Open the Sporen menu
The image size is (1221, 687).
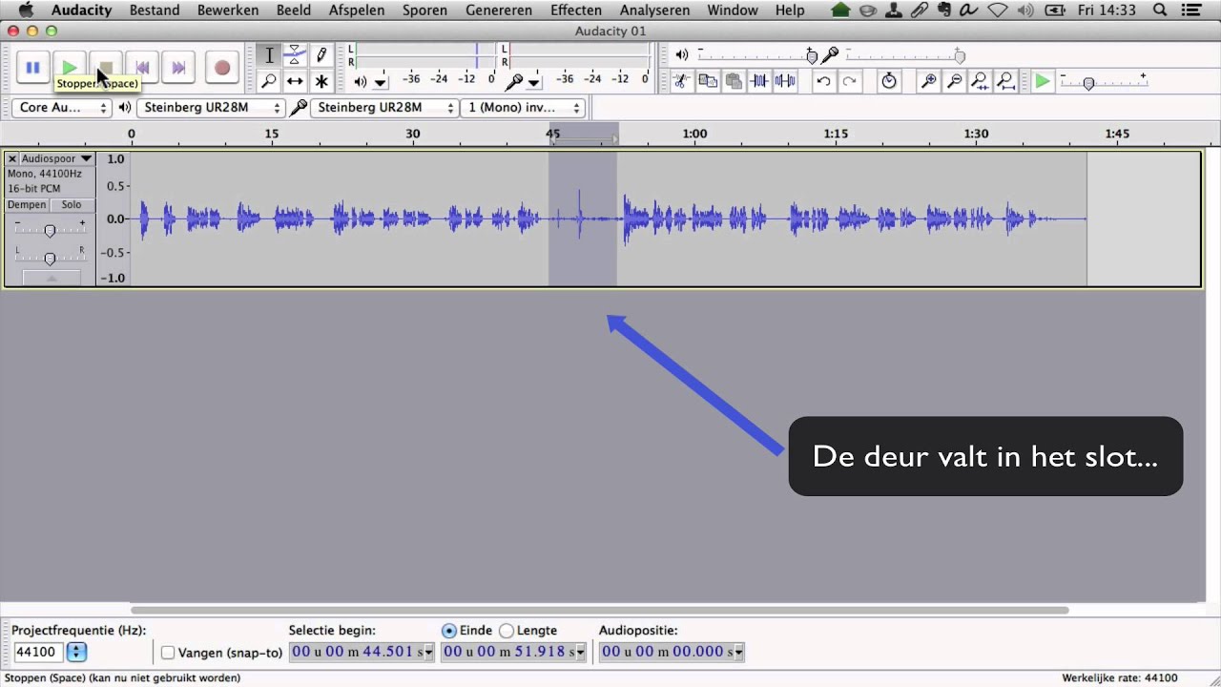424,10
